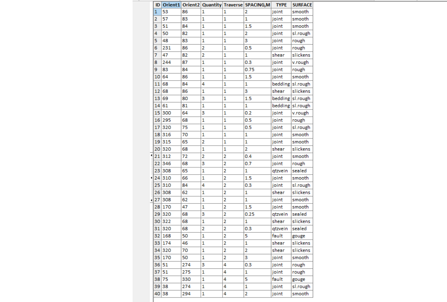Screen dimensions: 447x302
Task: Select Quantity cell 4 in row 11
Action: (212, 84)
